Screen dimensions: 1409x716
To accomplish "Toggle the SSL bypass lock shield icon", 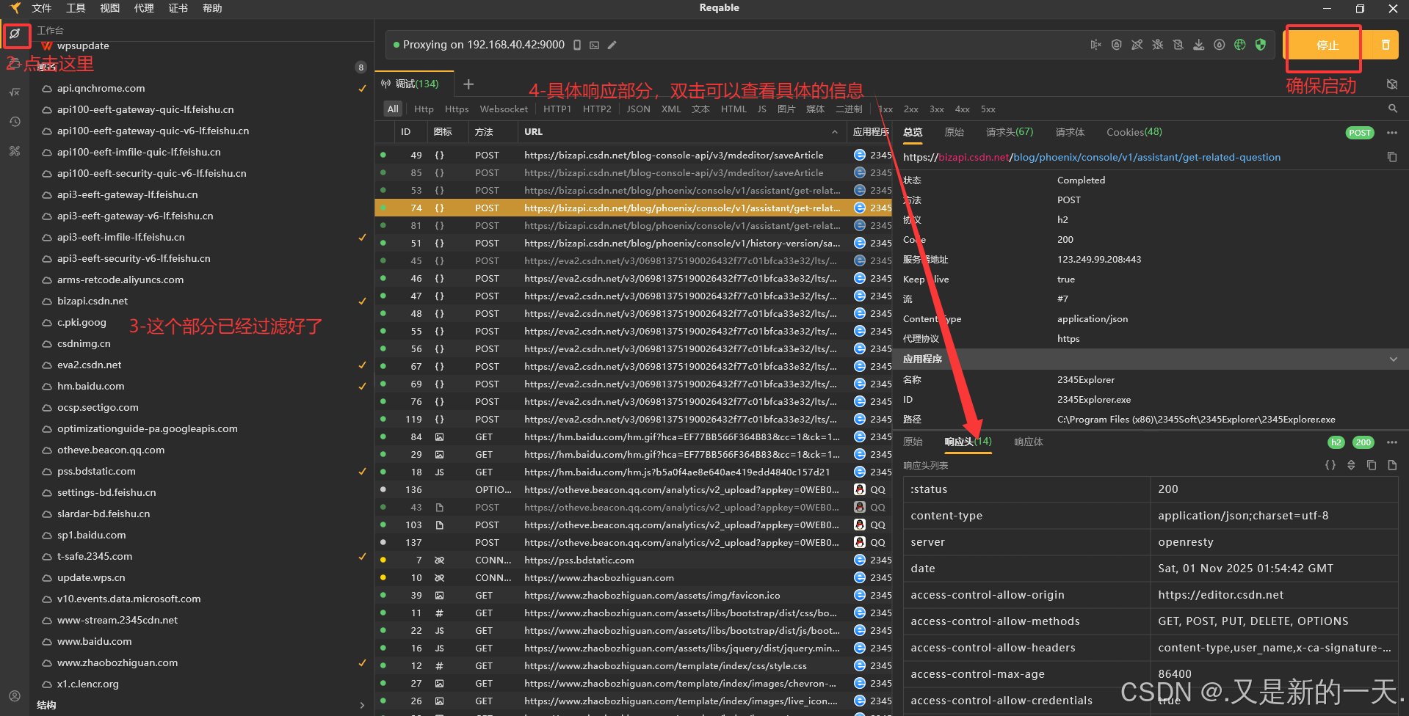I will (x=1116, y=45).
